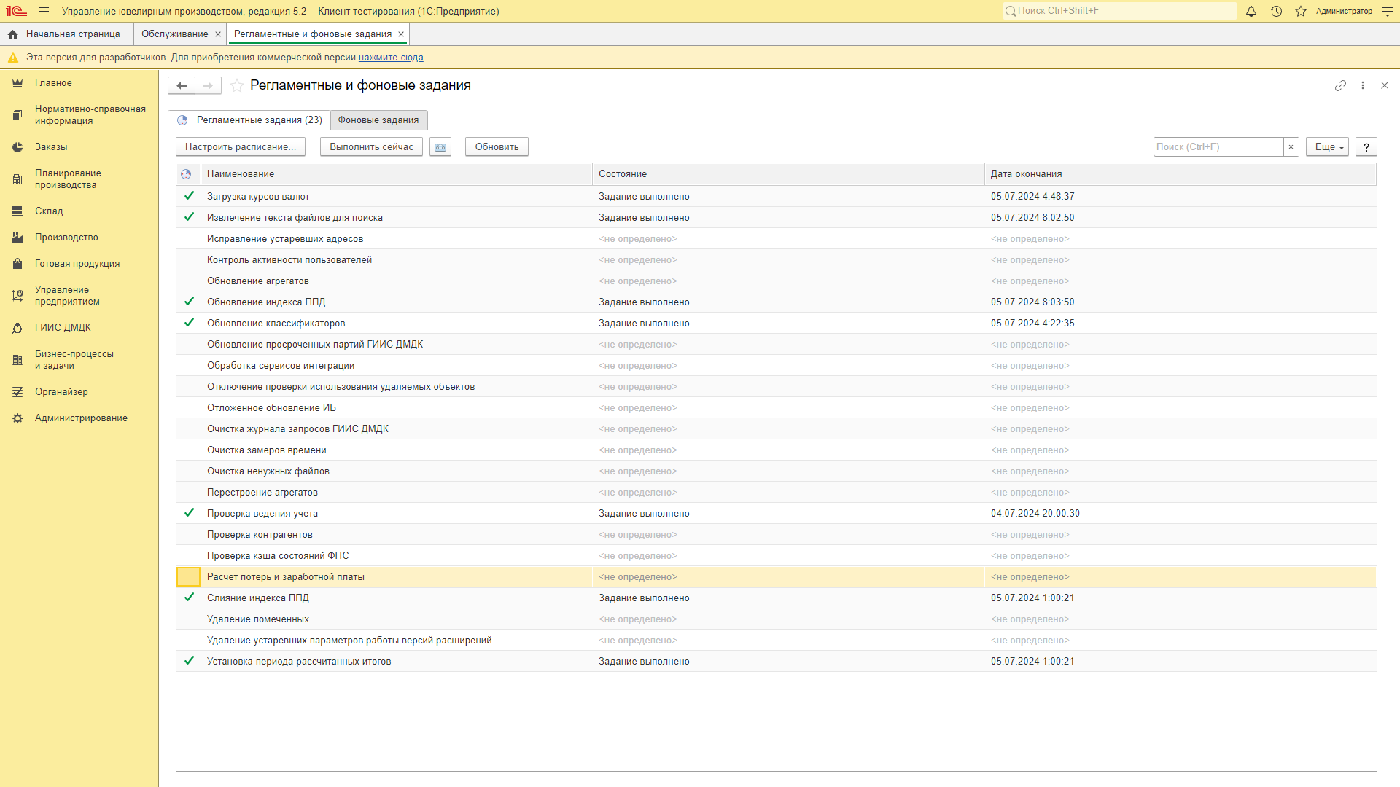1400x787 pixels.
Task: Go forward with the right arrow button
Action: [x=208, y=86]
